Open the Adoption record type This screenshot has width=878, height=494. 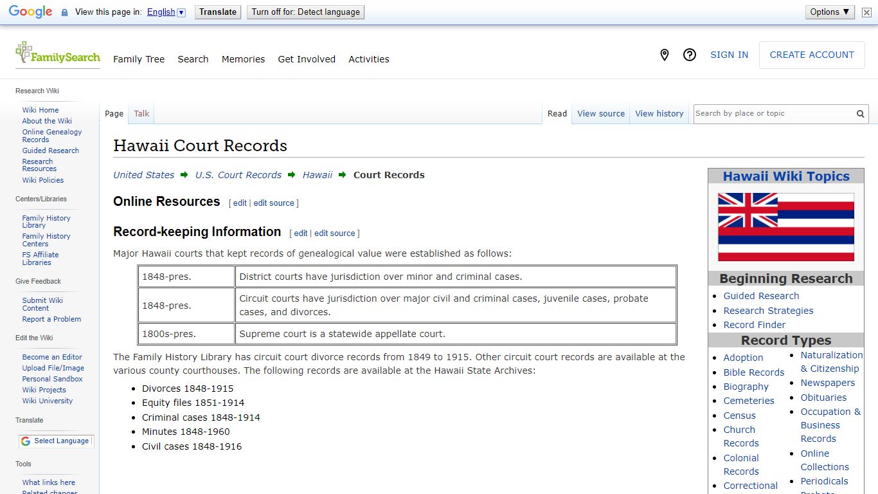coord(743,358)
